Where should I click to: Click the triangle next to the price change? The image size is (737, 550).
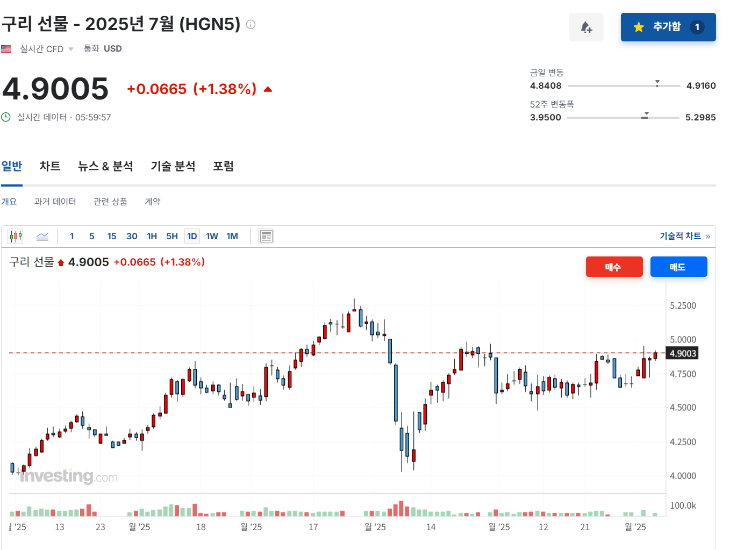pos(267,89)
